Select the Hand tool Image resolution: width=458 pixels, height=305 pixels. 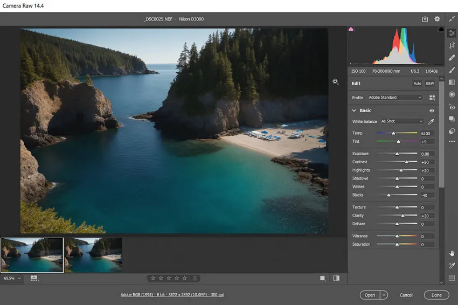(452, 253)
